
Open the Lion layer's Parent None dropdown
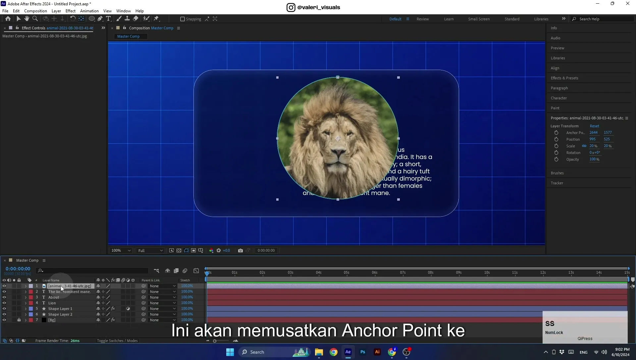tap(162, 303)
